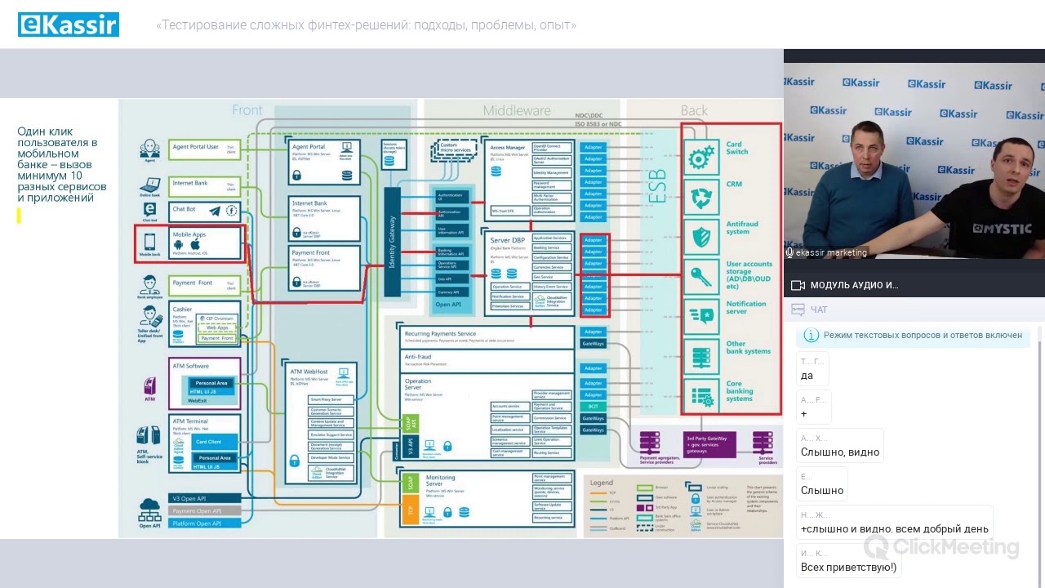Click the Other bank systems server icon

(x=700, y=355)
